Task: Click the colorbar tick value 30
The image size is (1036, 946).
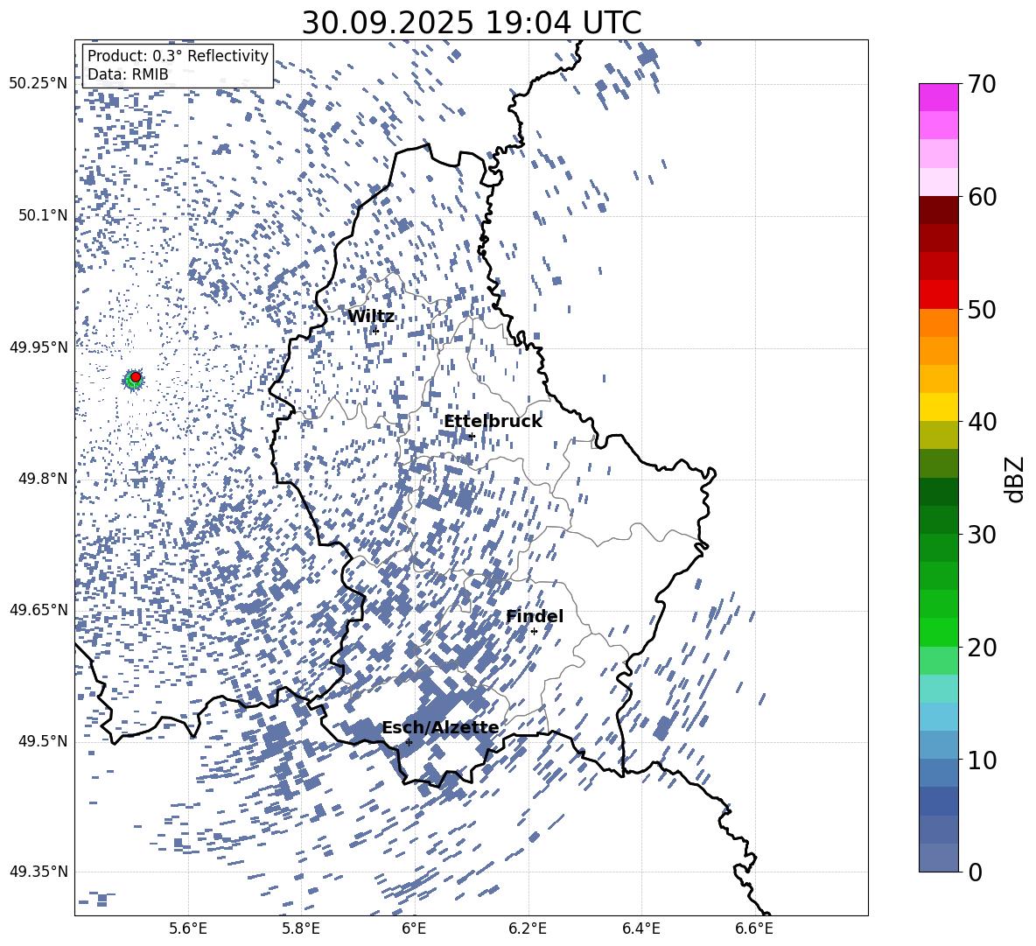Action: pyautogui.click(x=982, y=535)
